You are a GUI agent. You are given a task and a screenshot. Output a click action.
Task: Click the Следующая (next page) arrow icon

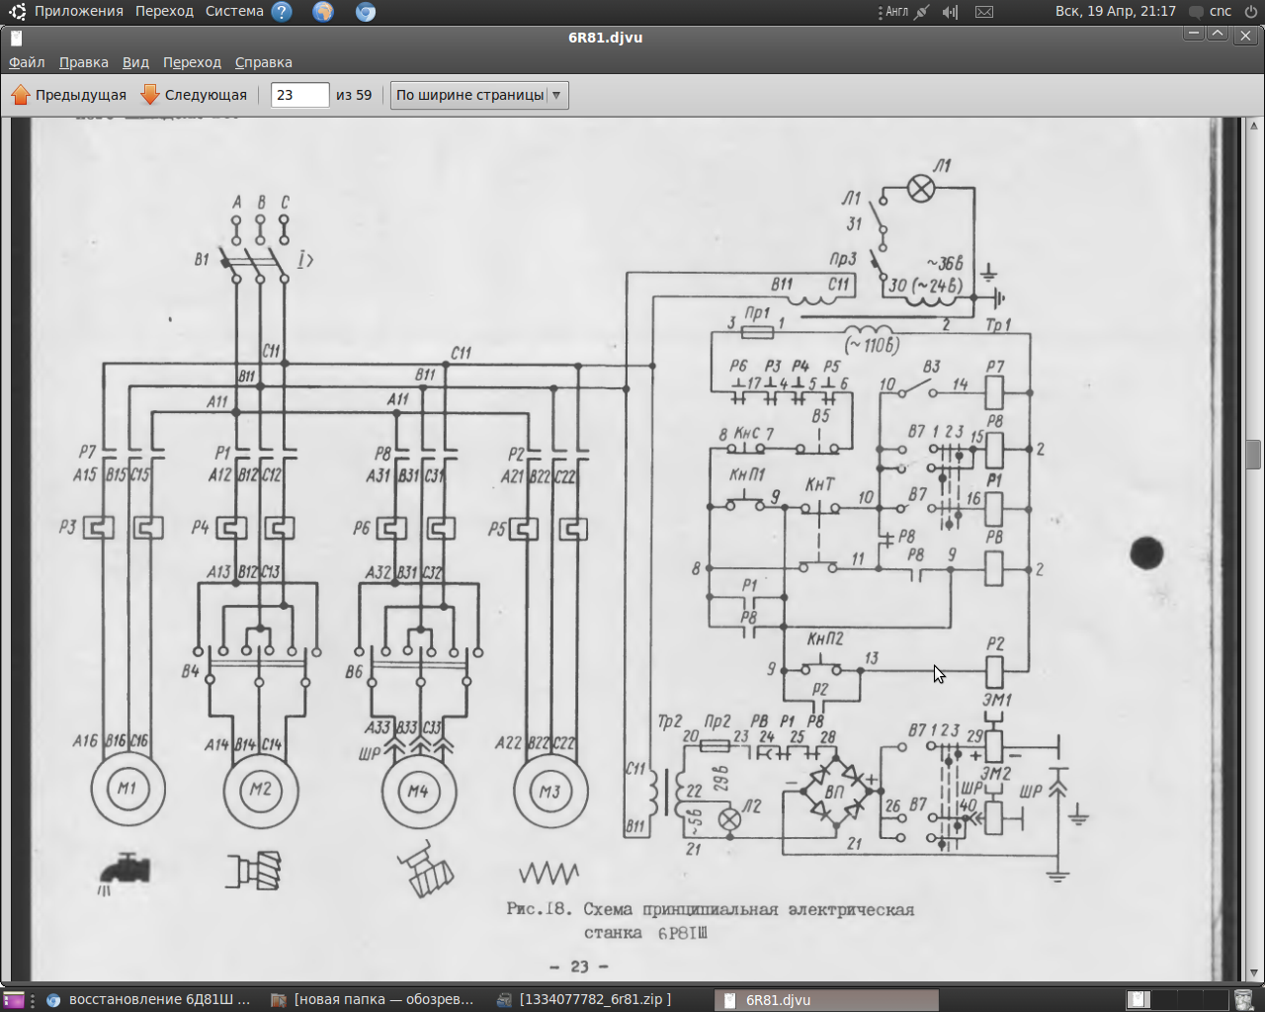[x=150, y=95]
